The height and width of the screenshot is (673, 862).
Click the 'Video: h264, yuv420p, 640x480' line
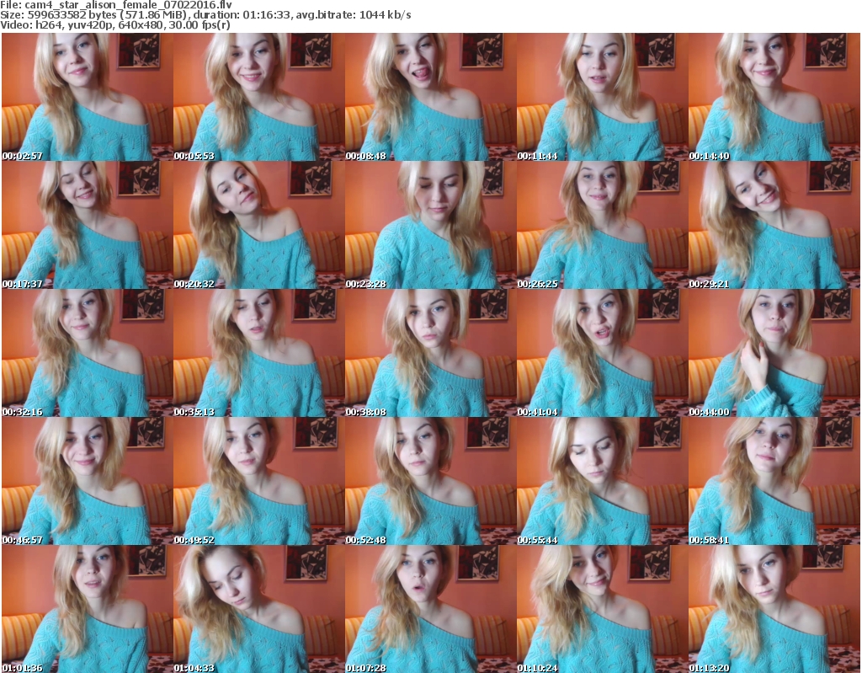[115, 25]
